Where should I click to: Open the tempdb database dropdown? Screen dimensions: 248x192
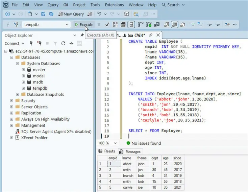click(x=67, y=25)
